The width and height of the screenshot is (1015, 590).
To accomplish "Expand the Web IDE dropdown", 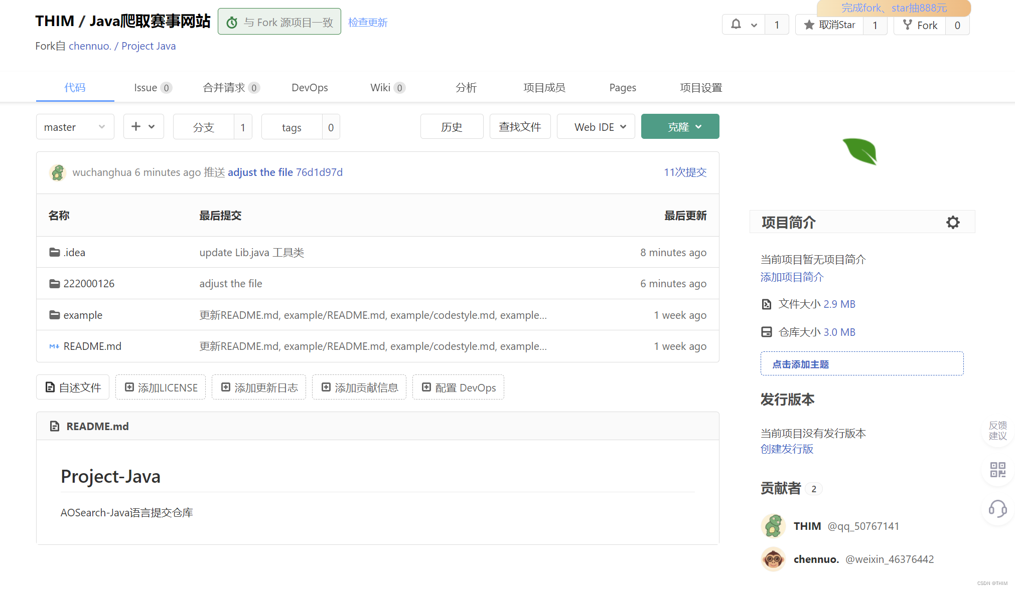I will tap(596, 127).
